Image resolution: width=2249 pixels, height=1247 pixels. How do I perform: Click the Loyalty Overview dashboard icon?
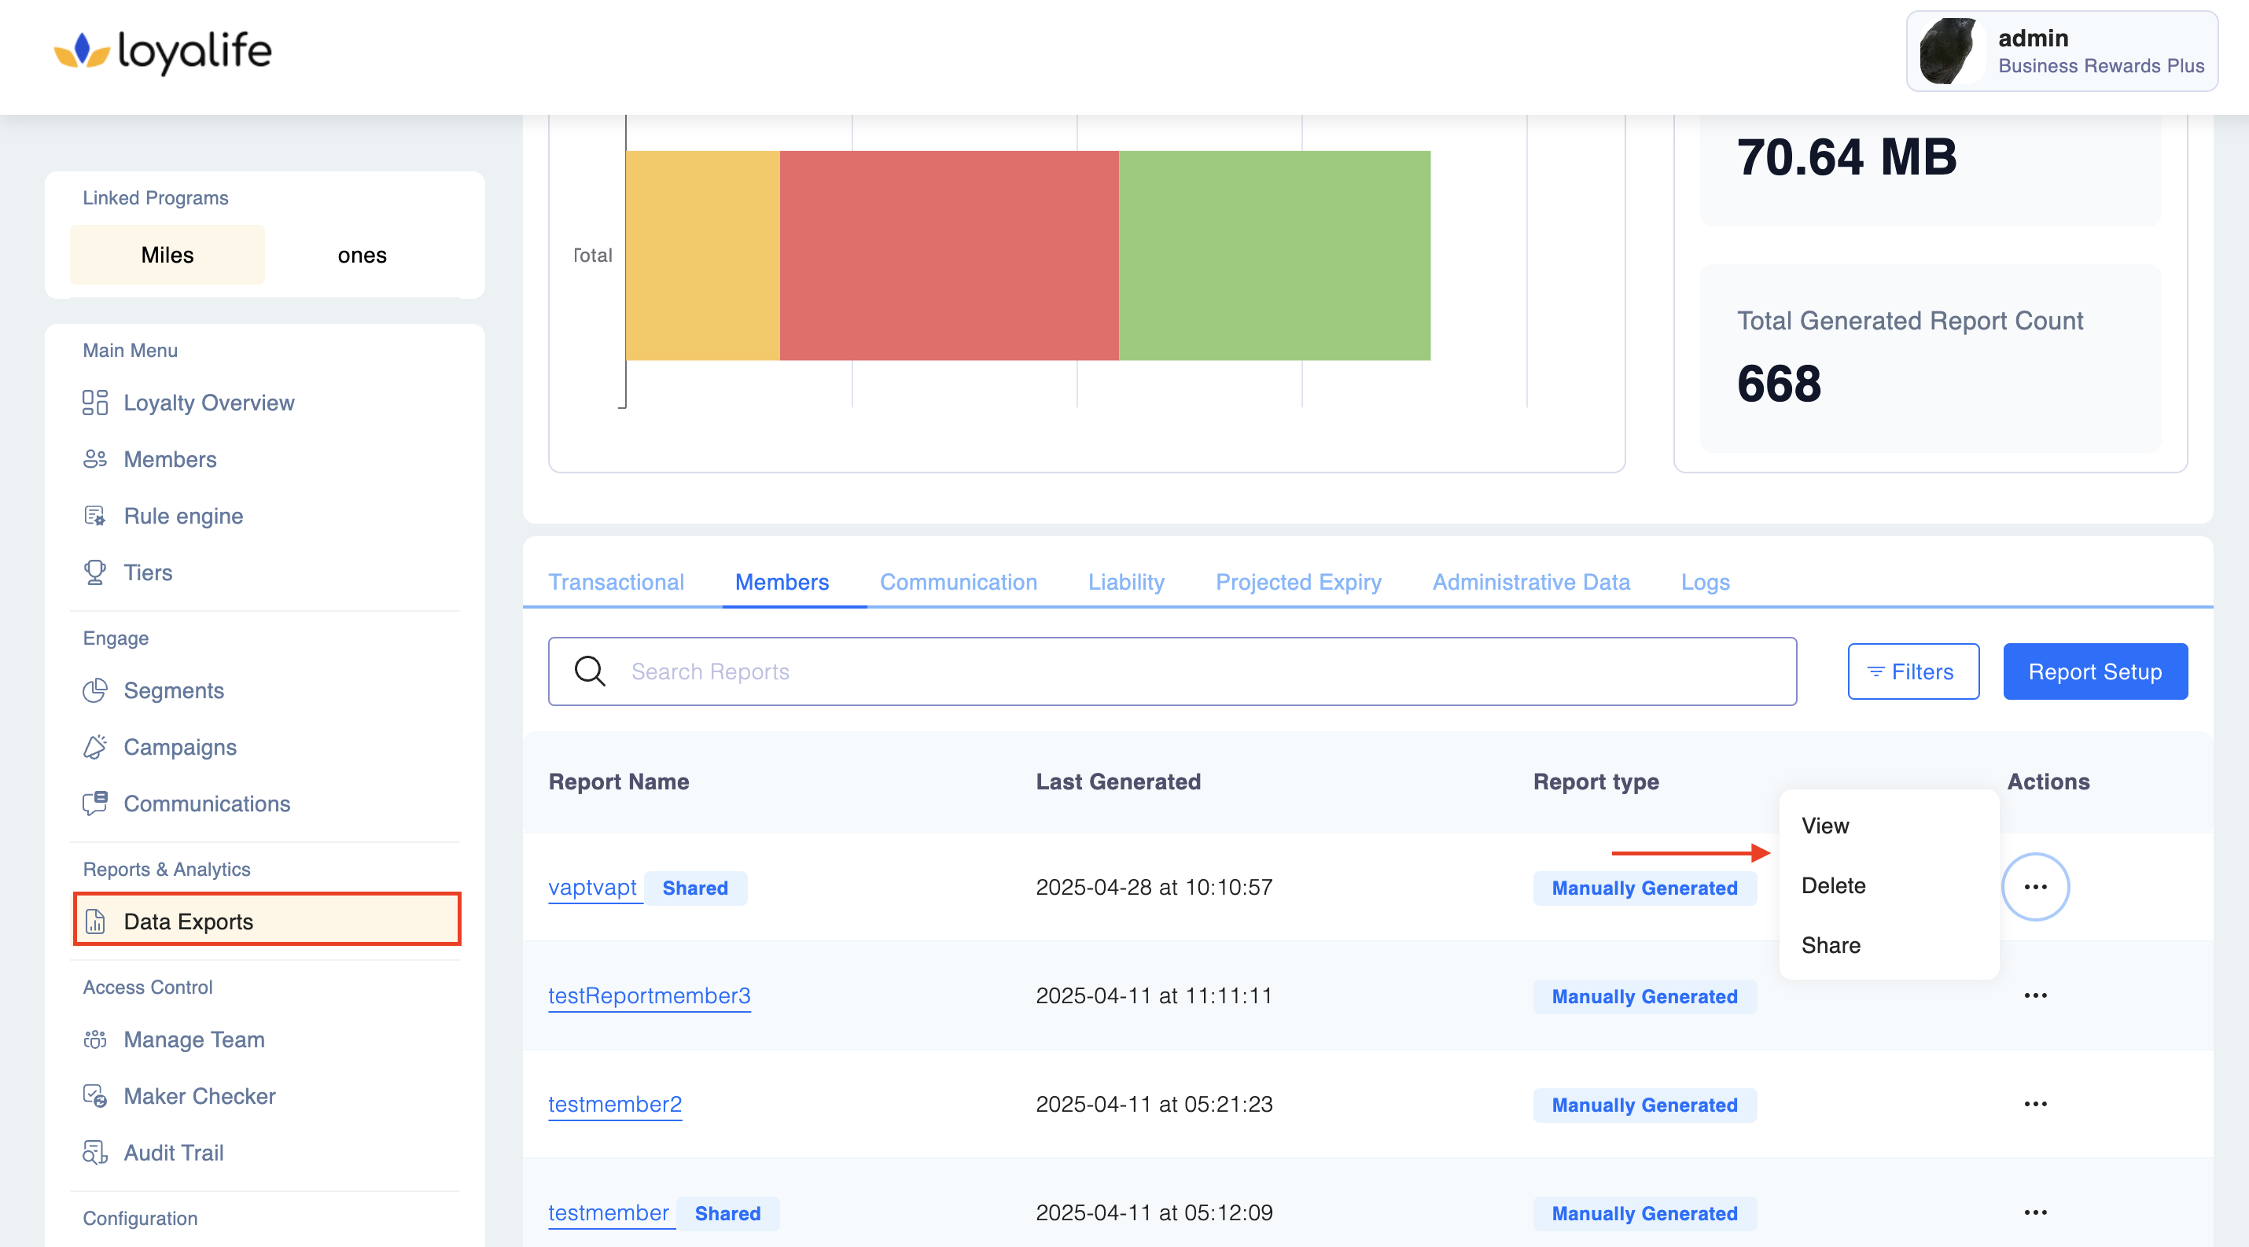[x=94, y=403]
